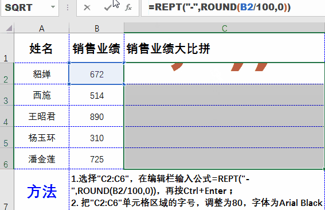The height and width of the screenshot is (210, 325).
Task: Click inside the formula bar text
Action: click(232, 7)
